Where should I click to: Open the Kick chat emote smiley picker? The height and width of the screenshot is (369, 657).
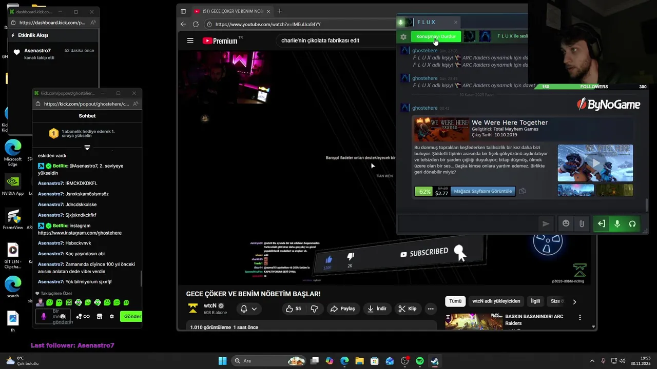pos(63,316)
